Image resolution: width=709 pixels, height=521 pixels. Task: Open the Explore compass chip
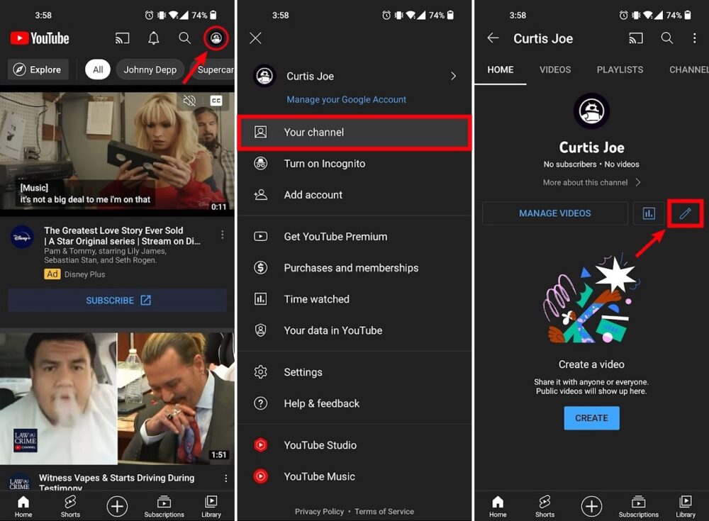(x=38, y=69)
